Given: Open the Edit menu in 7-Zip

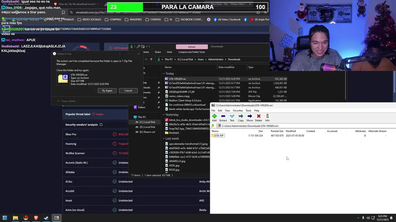Looking at the screenshot, I should [220, 111].
